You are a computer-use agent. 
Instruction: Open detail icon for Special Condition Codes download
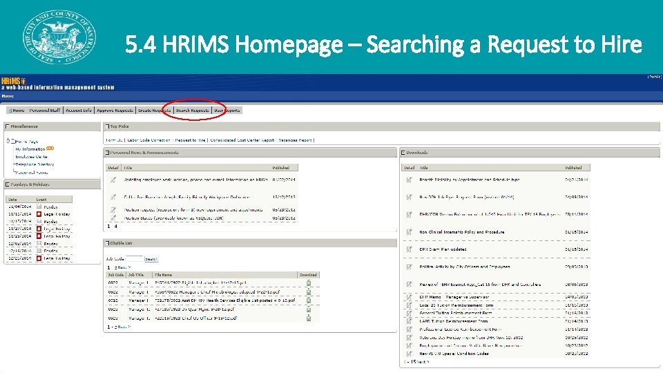[x=409, y=354]
